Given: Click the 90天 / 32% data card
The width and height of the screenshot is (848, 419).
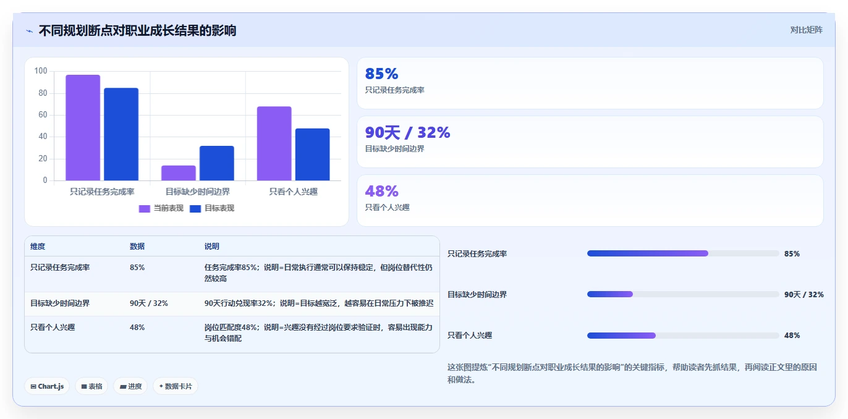Looking at the screenshot, I should [590, 142].
